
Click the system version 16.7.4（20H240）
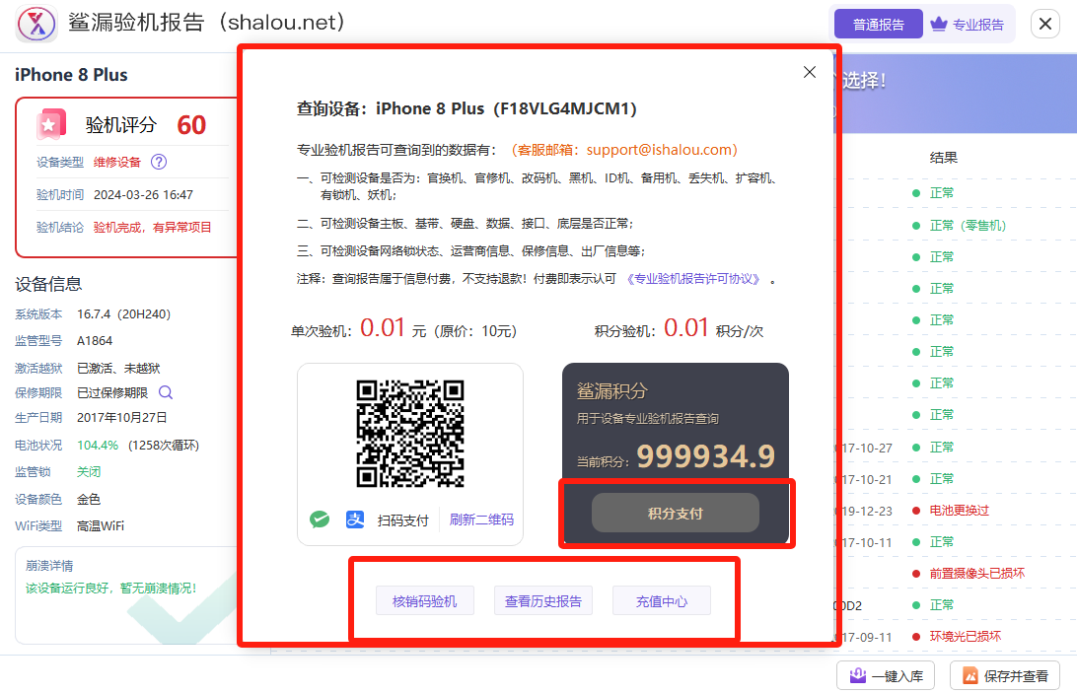pyautogui.click(x=123, y=313)
